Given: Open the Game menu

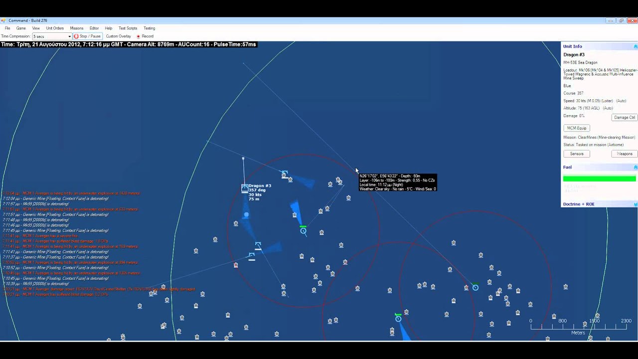Looking at the screenshot, I should pos(21,28).
